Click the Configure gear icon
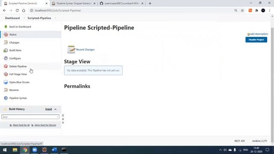 [6, 58]
